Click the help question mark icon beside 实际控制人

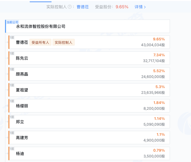click(70, 7)
